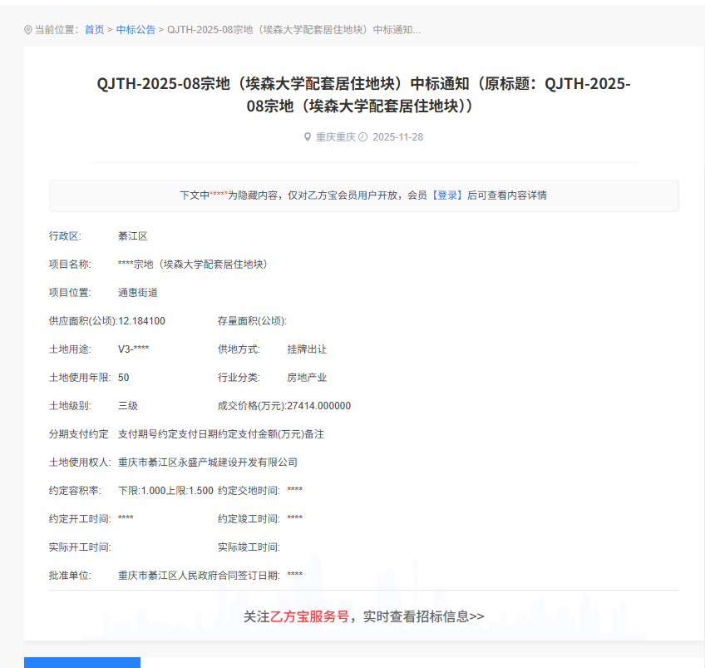The width and height of the screenshot is (705, 668).
Task: Click the clock icon before 2025-11-28
Action: [363, 137]
